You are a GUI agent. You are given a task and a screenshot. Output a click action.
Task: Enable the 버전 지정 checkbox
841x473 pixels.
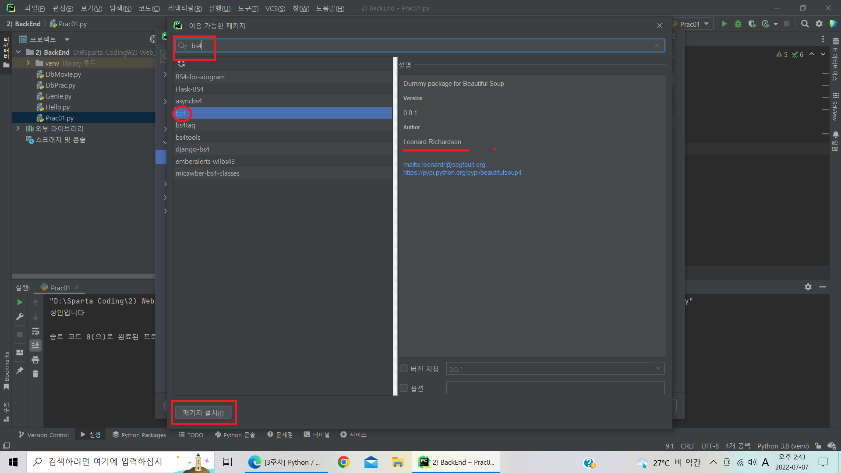coord(404,369)
